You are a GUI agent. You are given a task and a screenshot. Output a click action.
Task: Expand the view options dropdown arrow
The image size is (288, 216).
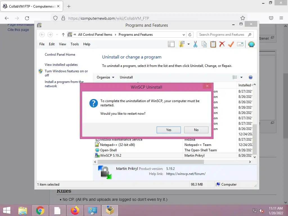point(241,77)
